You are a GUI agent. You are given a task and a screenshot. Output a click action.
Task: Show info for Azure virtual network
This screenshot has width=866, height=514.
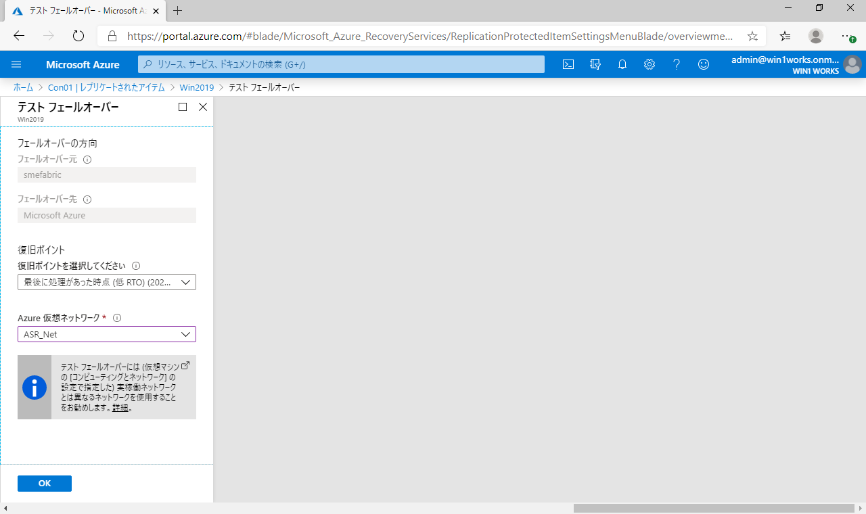coord(117,318)
